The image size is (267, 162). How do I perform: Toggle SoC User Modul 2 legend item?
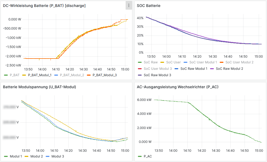tap(239, 62)
